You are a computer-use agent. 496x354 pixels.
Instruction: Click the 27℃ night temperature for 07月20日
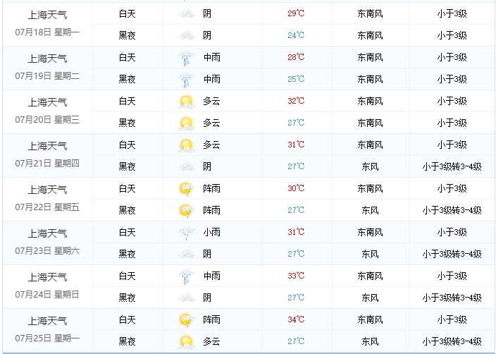296,123
